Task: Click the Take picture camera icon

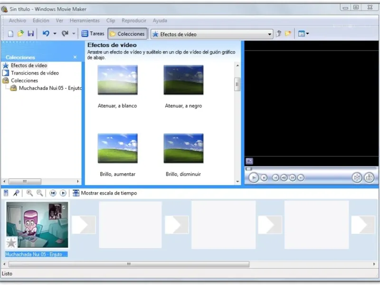Action: [x=369, y=178]
